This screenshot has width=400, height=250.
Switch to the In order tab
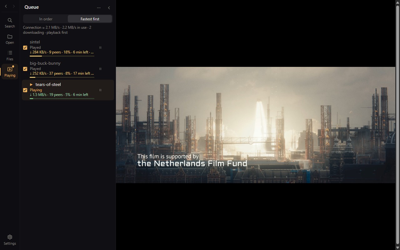tap(46, 19)
